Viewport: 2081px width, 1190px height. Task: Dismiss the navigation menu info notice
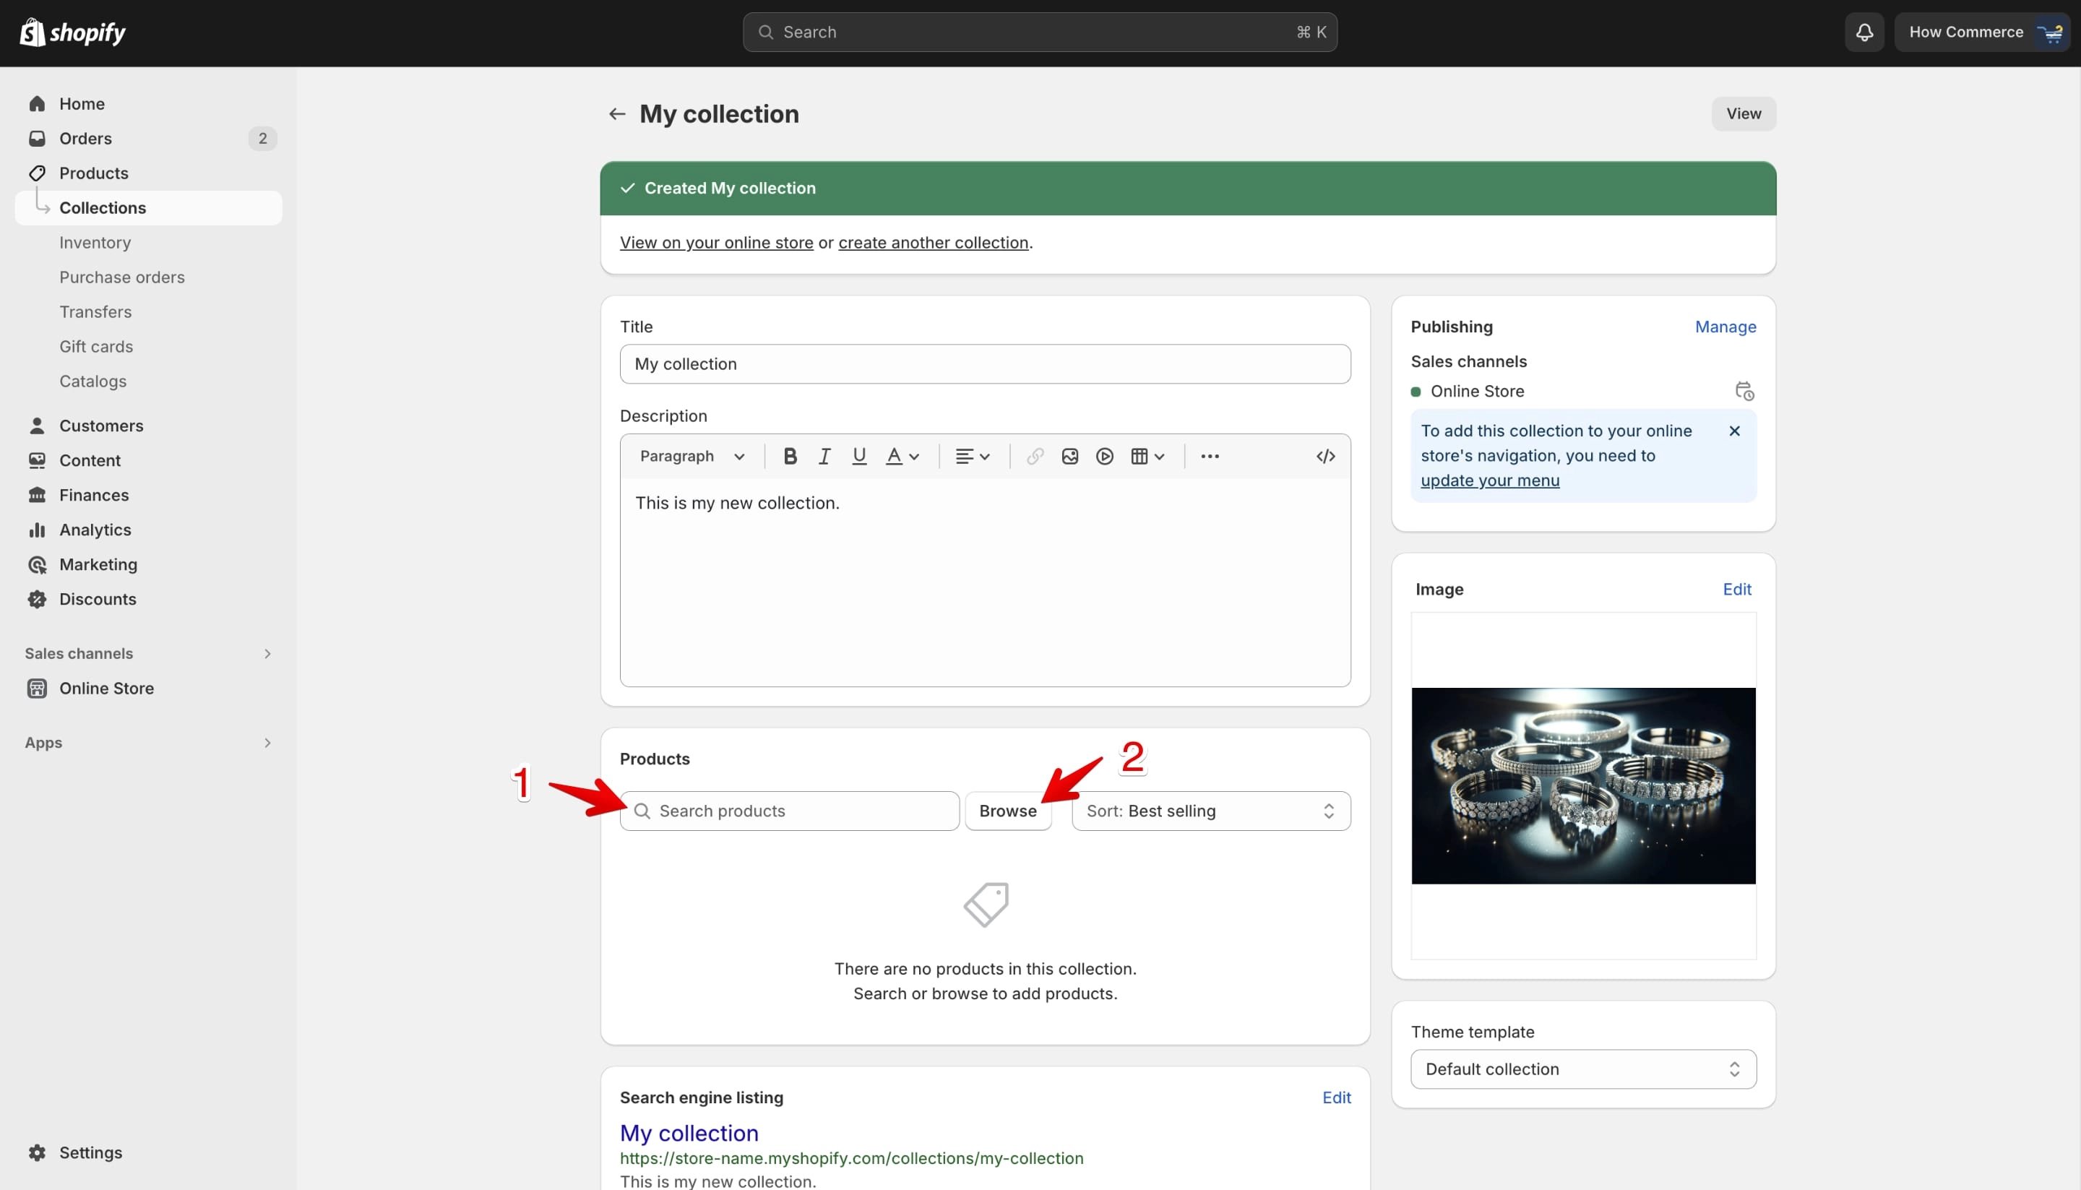click(x=1733, y=431)
